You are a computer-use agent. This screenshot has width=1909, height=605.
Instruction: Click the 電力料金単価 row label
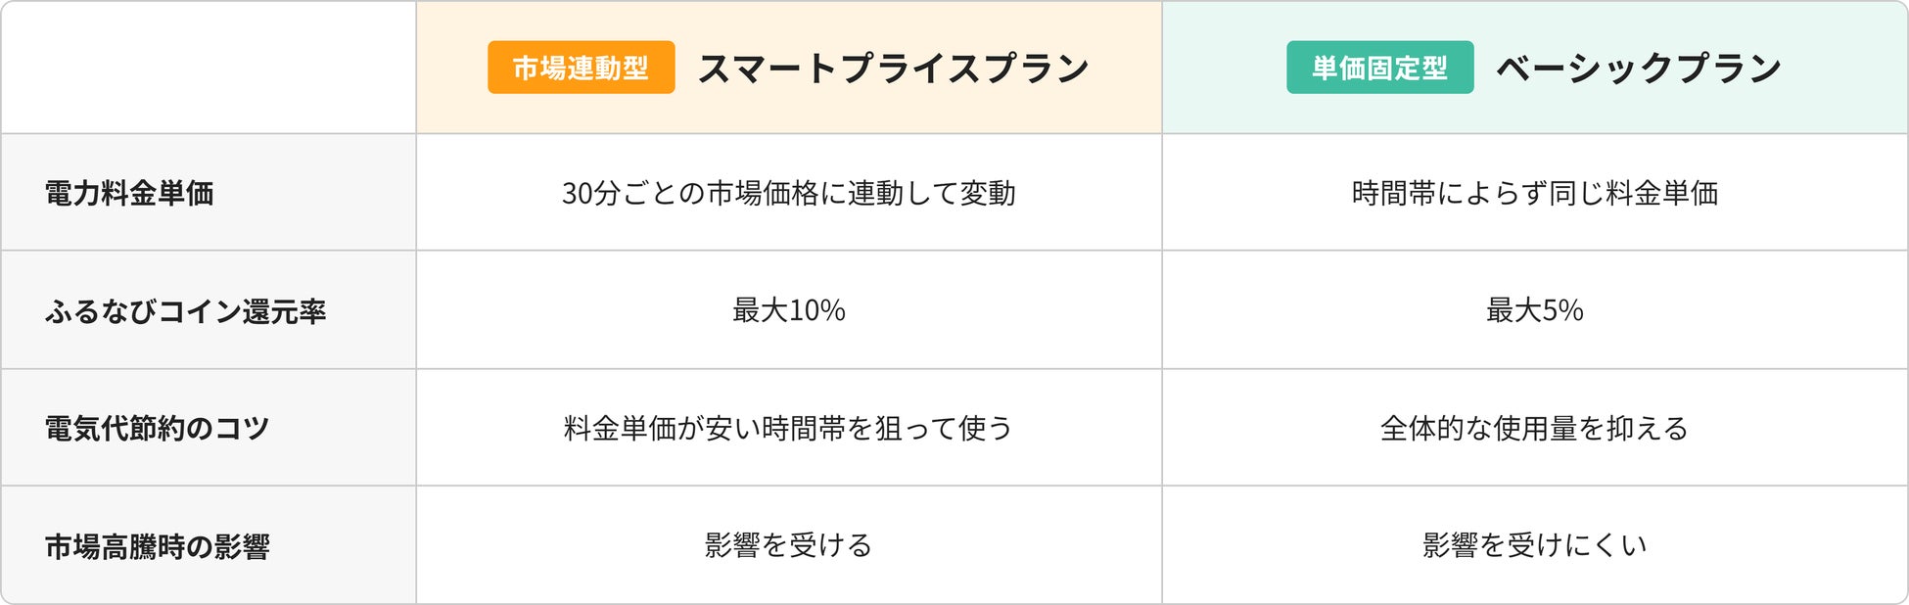pyautogui.click(x=129, y=193)
